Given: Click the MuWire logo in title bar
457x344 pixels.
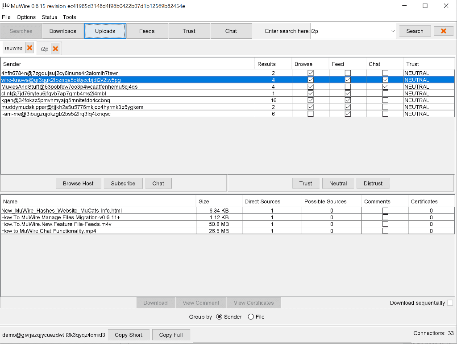Looking at the screenshot, I should pyautogui.click(x=5, y=6).
